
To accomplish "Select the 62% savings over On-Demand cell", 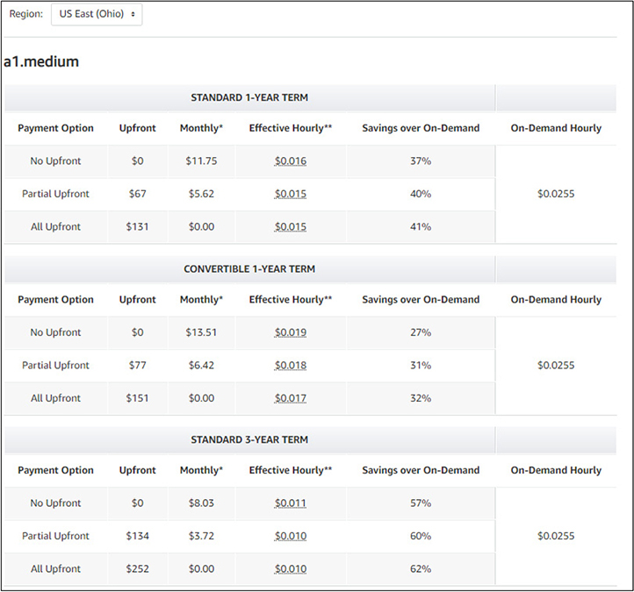I will pos(421,569).
